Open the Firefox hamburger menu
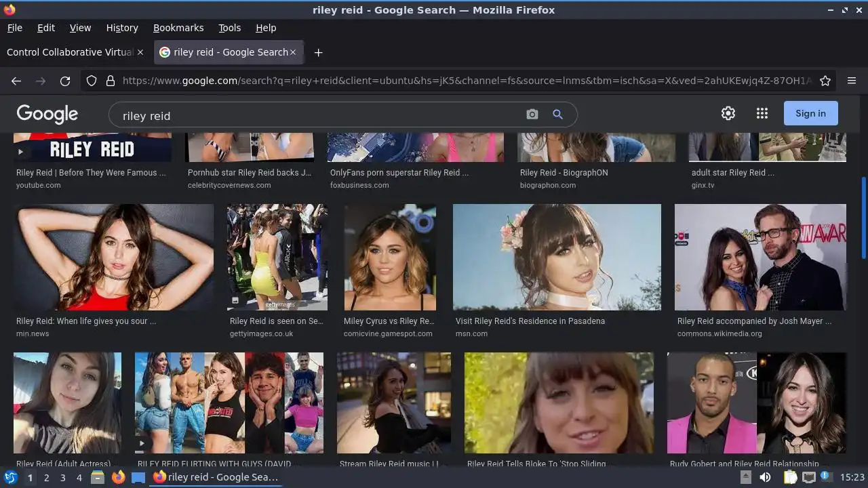This screenshot has width=868, height=488. coord(852,81)
